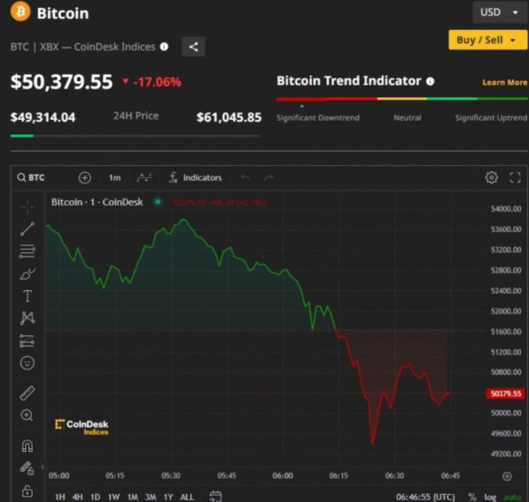Toggle auto scale on chart
This screenshot has height=502, width=529.
[512, 497]
